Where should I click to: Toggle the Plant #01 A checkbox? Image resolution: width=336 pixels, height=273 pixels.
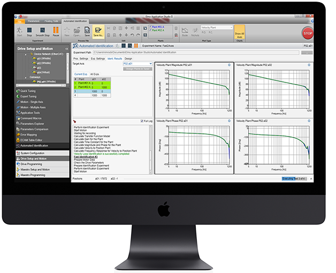coord(150,27)
